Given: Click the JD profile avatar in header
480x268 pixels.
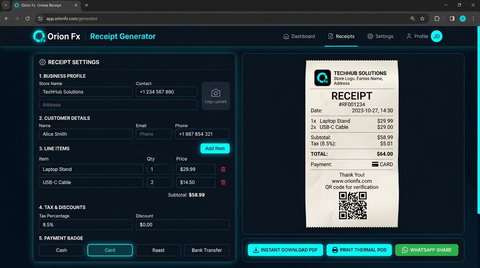Looking at the screenshot, I should pyautogui.click(x=436, y=36).
